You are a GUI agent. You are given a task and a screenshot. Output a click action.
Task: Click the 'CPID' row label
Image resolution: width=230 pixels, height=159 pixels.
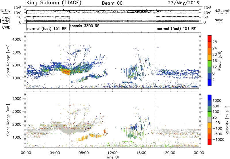click(6, 27)
